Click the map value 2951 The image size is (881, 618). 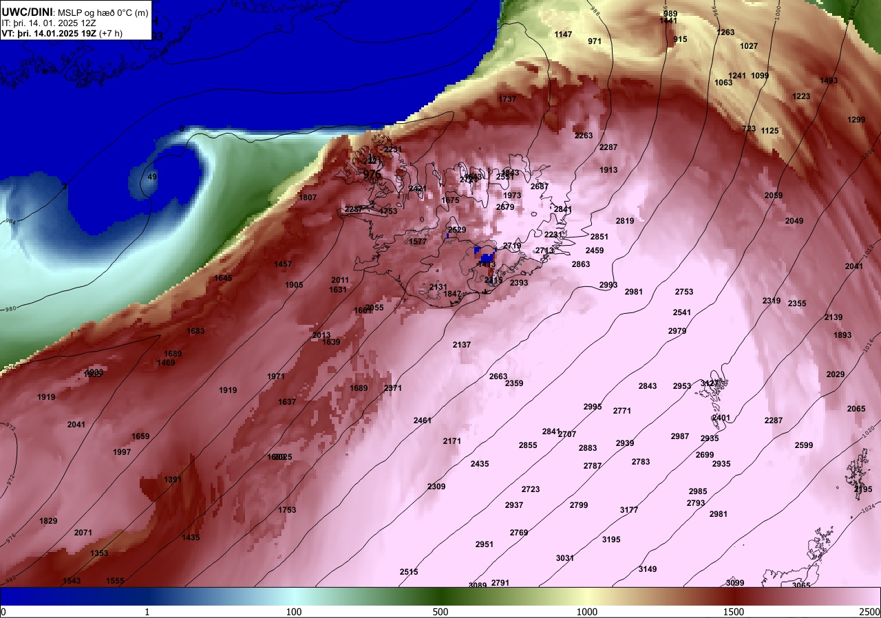[x=485, y=544]
